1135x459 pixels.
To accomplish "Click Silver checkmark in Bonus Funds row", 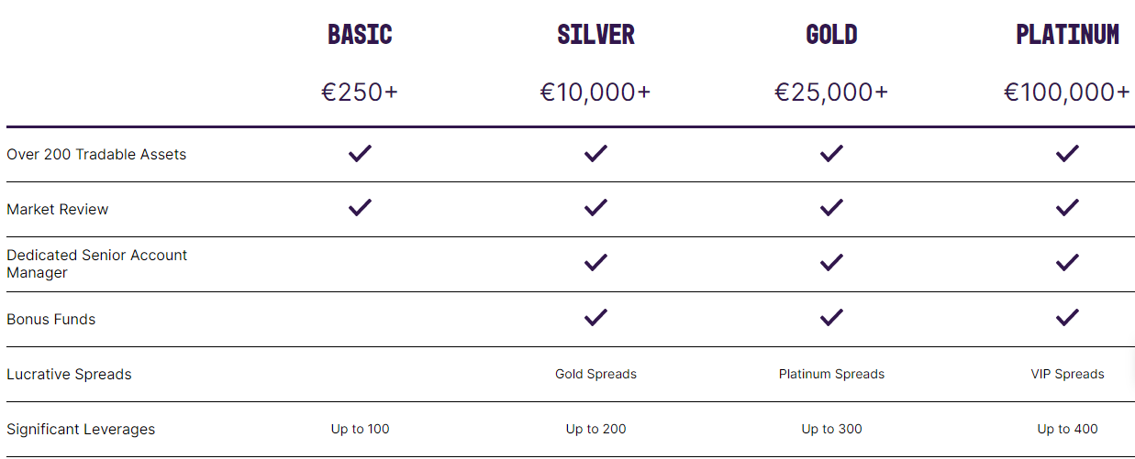I will pos(595,319).
